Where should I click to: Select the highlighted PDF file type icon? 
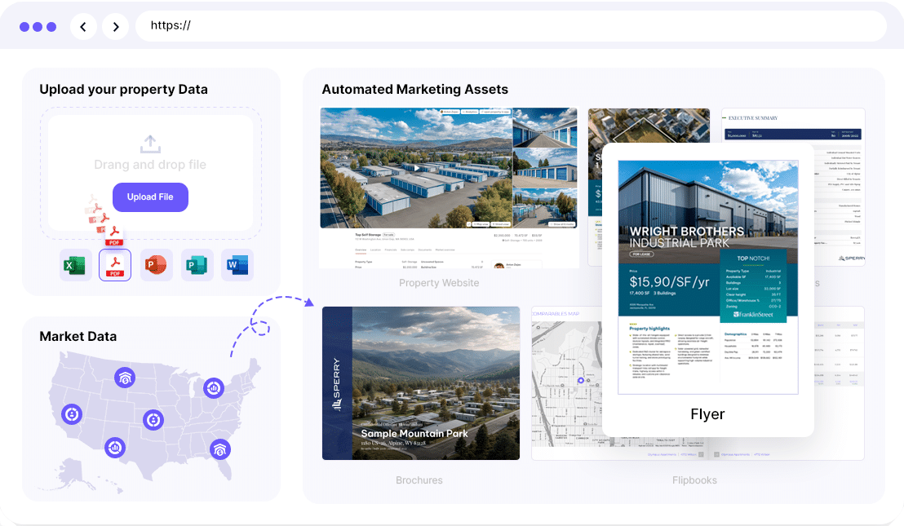click(115, 265)
